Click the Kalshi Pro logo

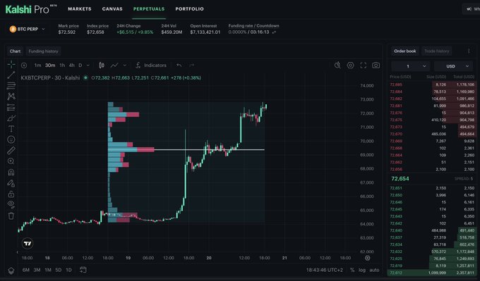(x=31, y=9)
